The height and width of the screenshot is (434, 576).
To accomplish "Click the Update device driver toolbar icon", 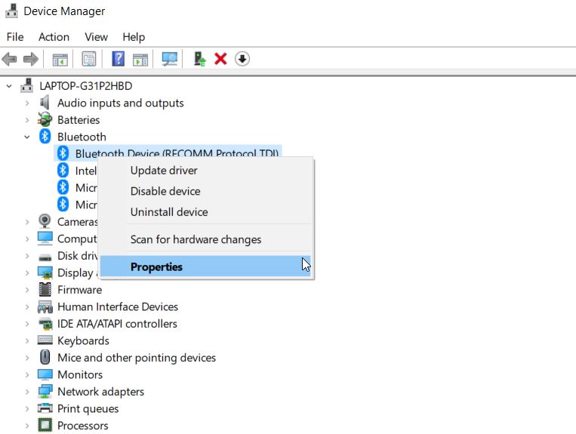I will pyautogui.click(x=199, y=59).
